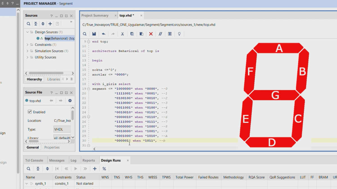Image resolution: width=337 pixels, height=189 pixels.
Task: Click the cut scissors icon in editor
Action: click(122, 34)
